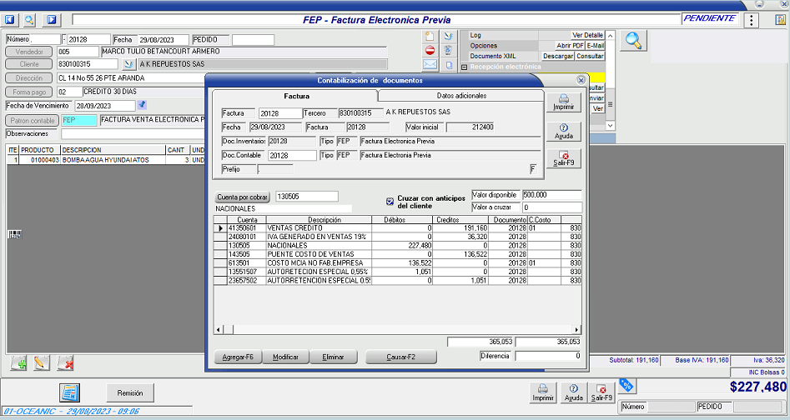Click the delete item red X icon
The width and height of the screenshot is (790, 420).
pos(65,362)
